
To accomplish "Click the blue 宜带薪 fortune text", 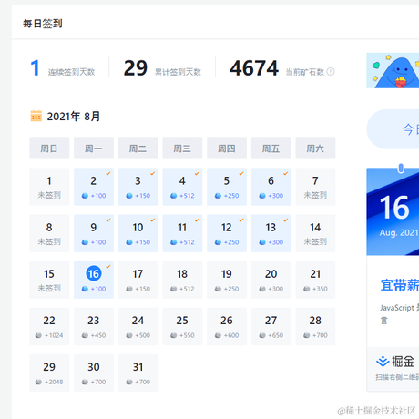I will click(400, 285).
